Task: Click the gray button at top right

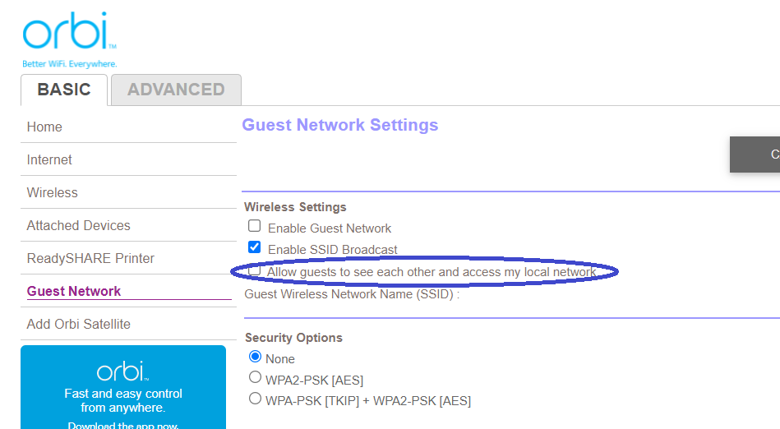Action: (755, 155)
